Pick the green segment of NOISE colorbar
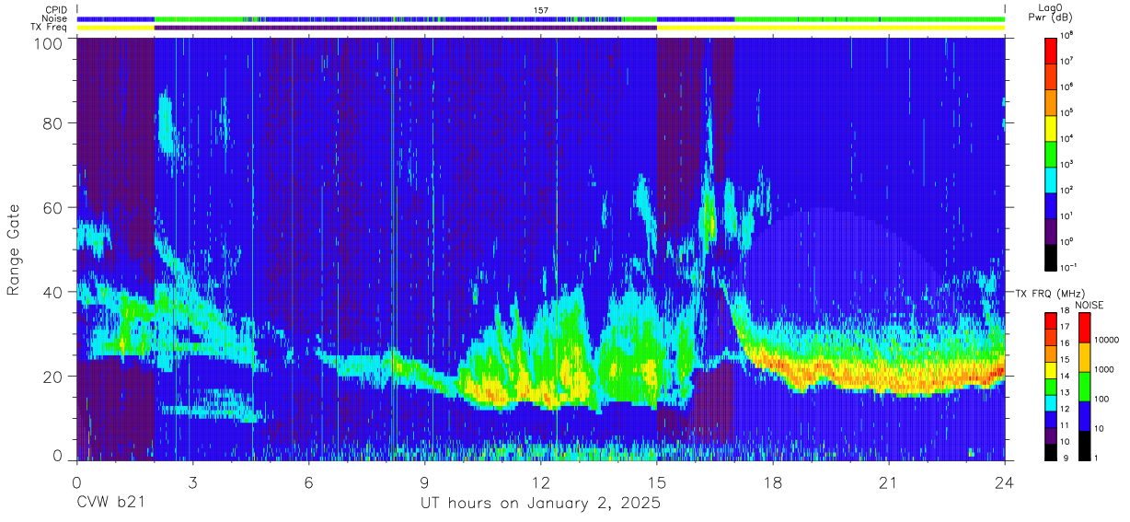This screenshot has width=1130, height=522. click(1085, 387)
